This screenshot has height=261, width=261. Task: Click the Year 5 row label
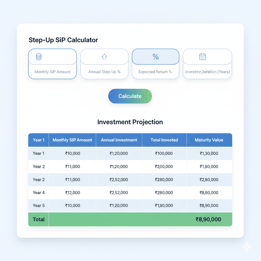[x=39, y=206]
